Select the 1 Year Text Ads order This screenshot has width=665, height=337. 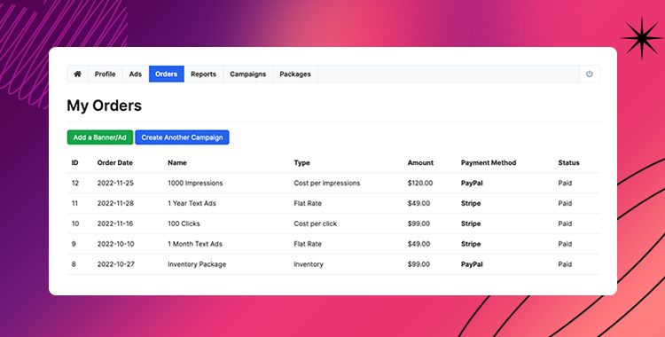click(192, 203)
